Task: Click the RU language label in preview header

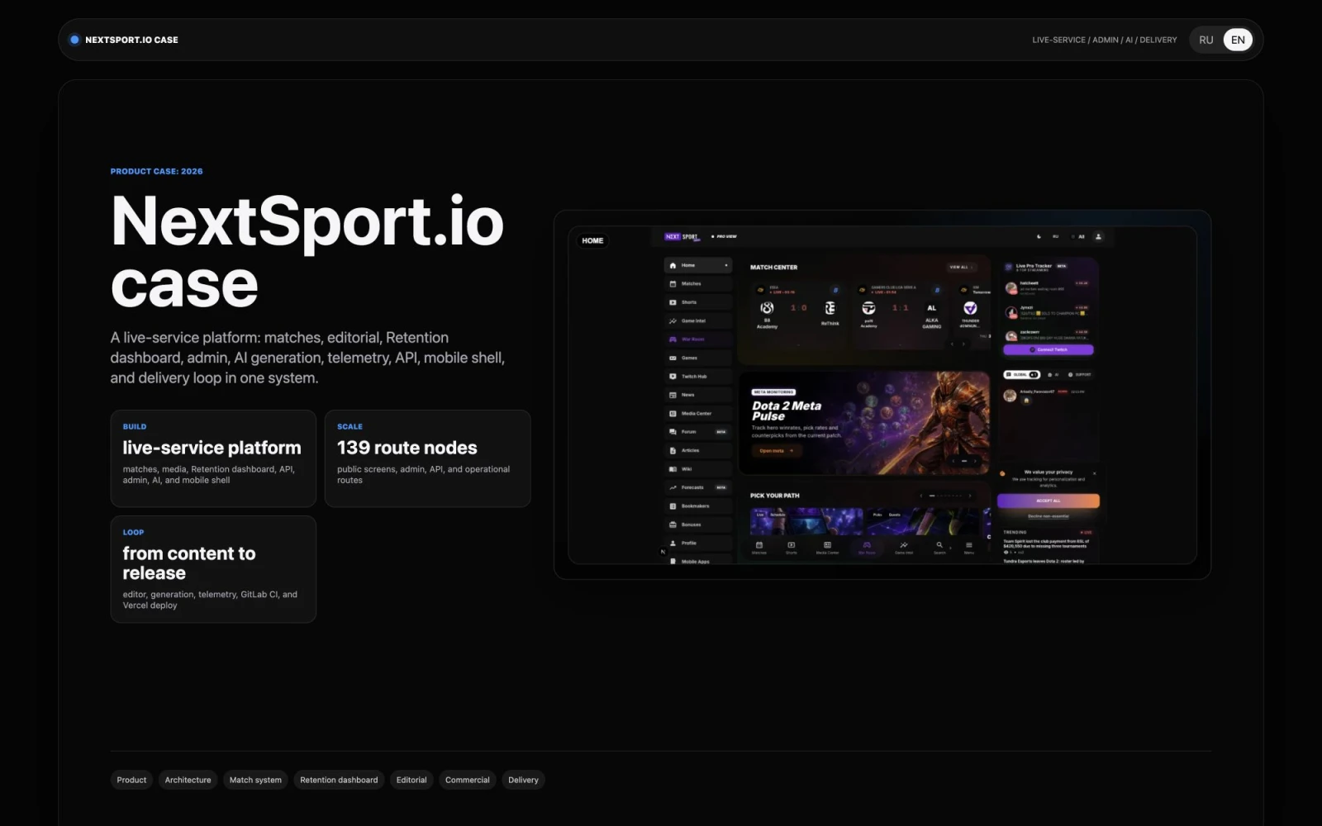Action: [x=1055, y=236]
